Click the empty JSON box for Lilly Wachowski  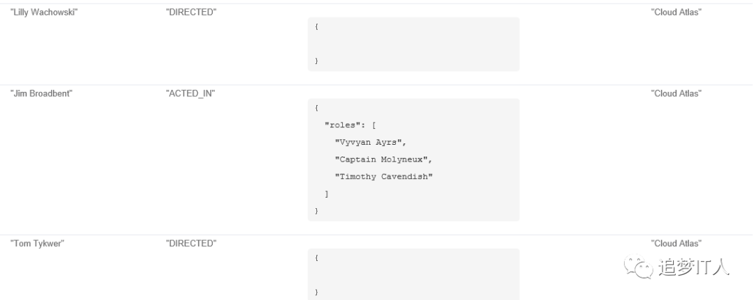(x=413, y=44)
